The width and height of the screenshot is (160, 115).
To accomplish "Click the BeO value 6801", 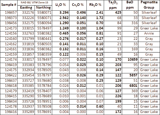I will (x=134, y=86).
